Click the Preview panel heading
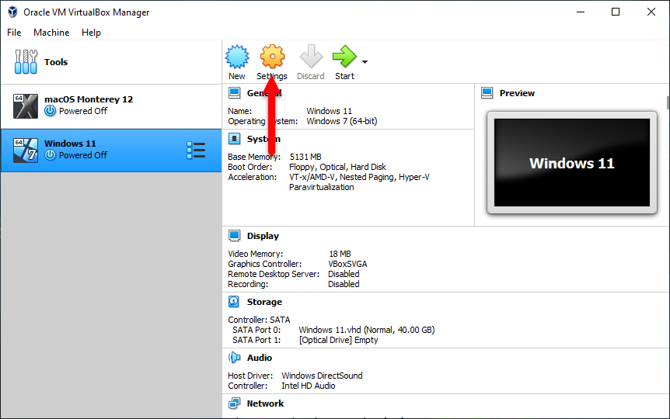The width and height of the screenshot is (670, 419). click(x=517, y=93)
